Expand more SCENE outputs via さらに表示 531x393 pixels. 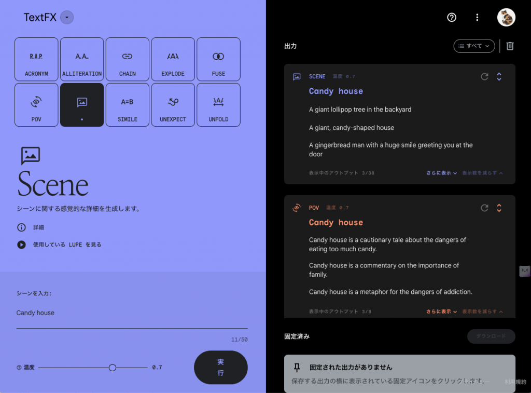coord(441,173)
